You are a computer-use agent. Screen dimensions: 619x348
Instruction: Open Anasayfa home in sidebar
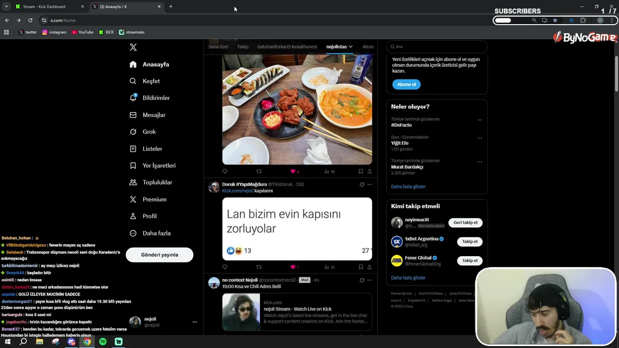(x=149, y=64)
